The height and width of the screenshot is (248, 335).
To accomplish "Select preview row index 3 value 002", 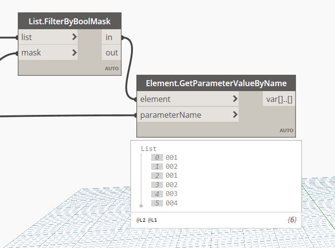I will pos(165,185).
